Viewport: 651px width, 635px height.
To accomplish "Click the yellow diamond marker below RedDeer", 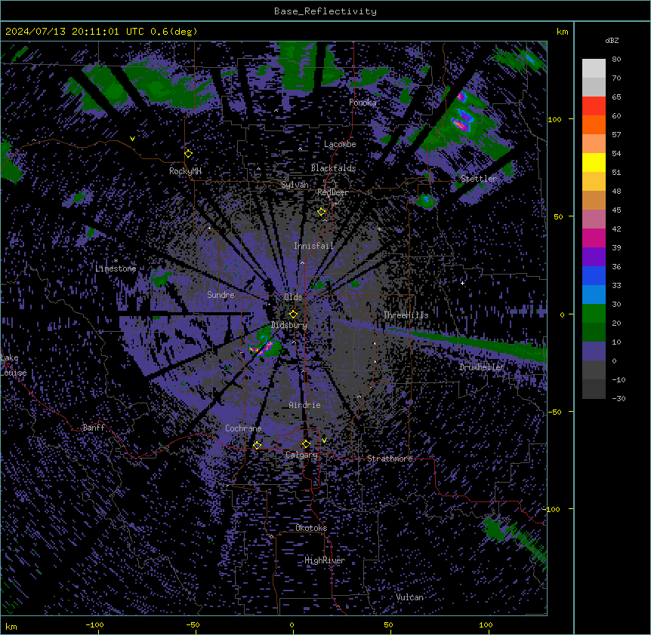I will coord(321,212).
